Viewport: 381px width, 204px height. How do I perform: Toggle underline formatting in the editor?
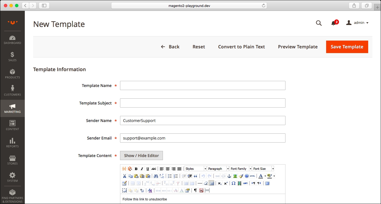pos(148,169)
